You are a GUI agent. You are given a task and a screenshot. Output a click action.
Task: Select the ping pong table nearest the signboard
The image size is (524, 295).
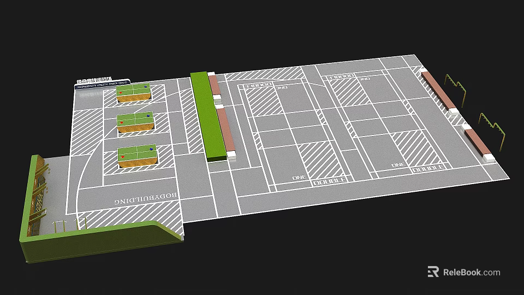pos(133,92)
